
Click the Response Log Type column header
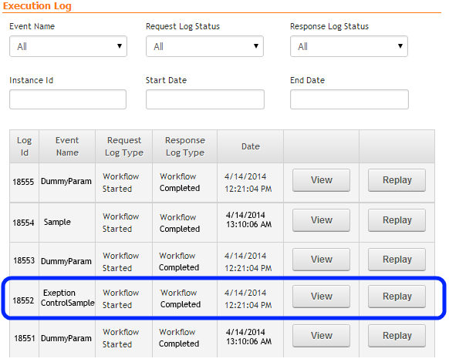pos(185,146)
